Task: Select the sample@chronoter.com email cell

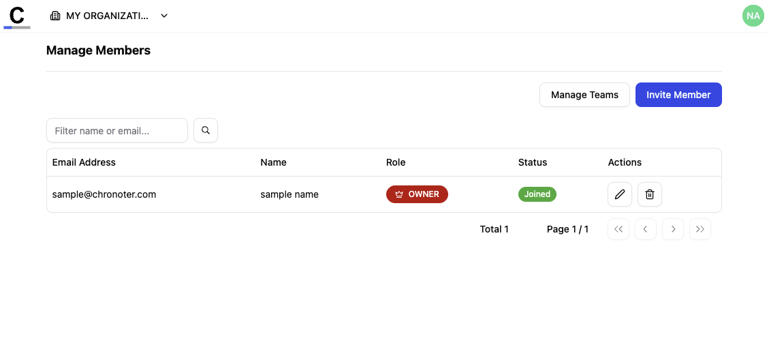Action: pyautogui.click(x=104, y=194)
